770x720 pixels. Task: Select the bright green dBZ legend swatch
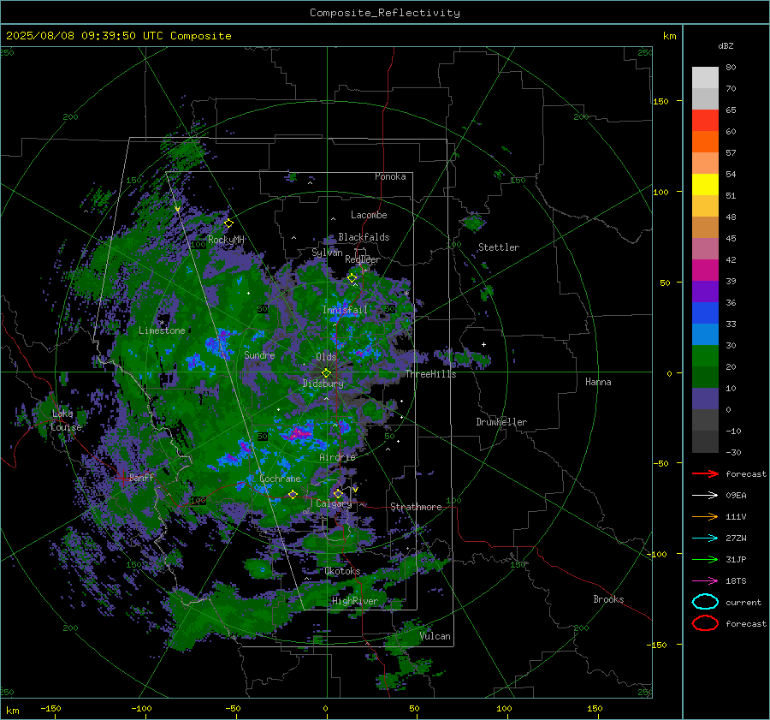click(705, 355)
